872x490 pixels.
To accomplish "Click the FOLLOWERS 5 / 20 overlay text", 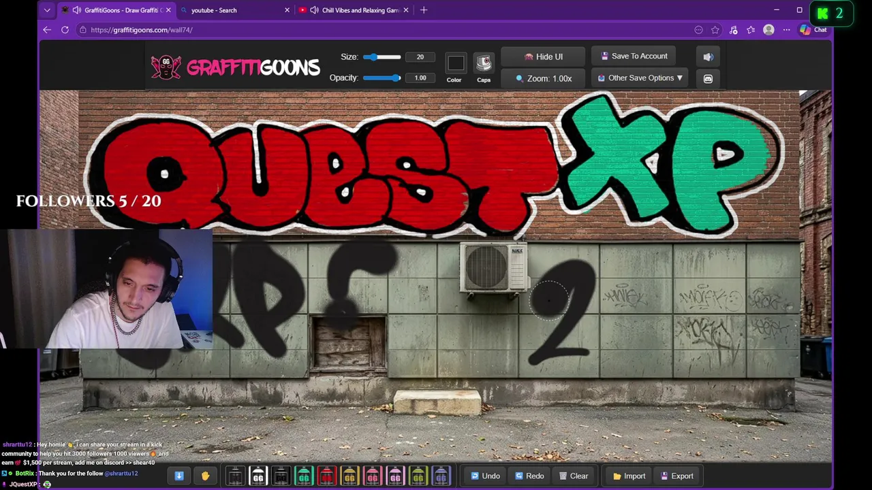I will pyautogui.click(x=89, y=201).
